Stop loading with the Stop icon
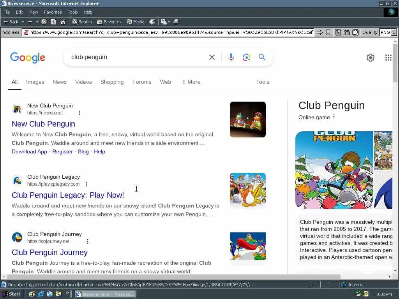 point(44,22)
